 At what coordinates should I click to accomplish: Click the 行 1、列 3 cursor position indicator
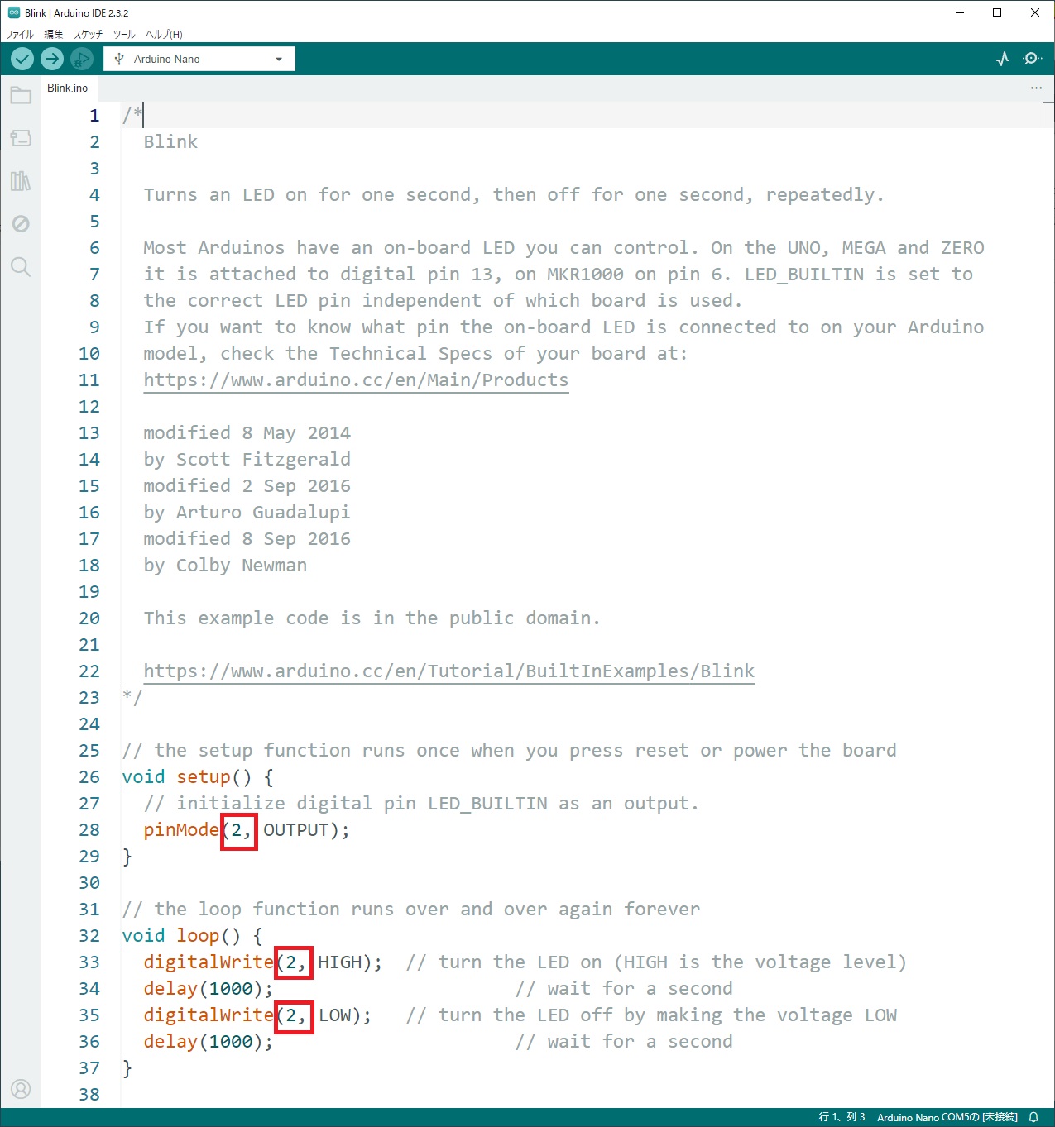click(x=842, y=1117)
